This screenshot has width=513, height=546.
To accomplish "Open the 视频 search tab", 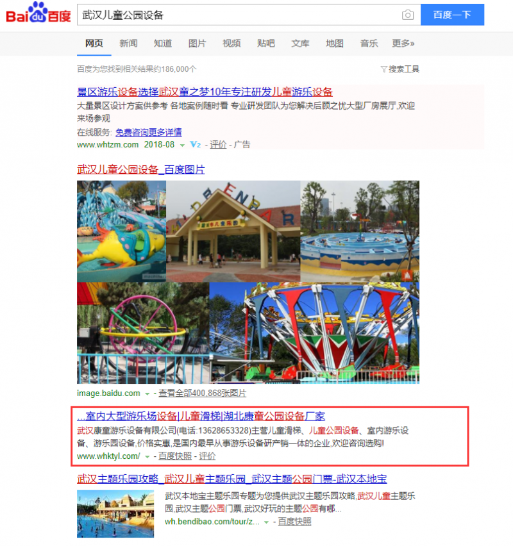I will 231,44.
